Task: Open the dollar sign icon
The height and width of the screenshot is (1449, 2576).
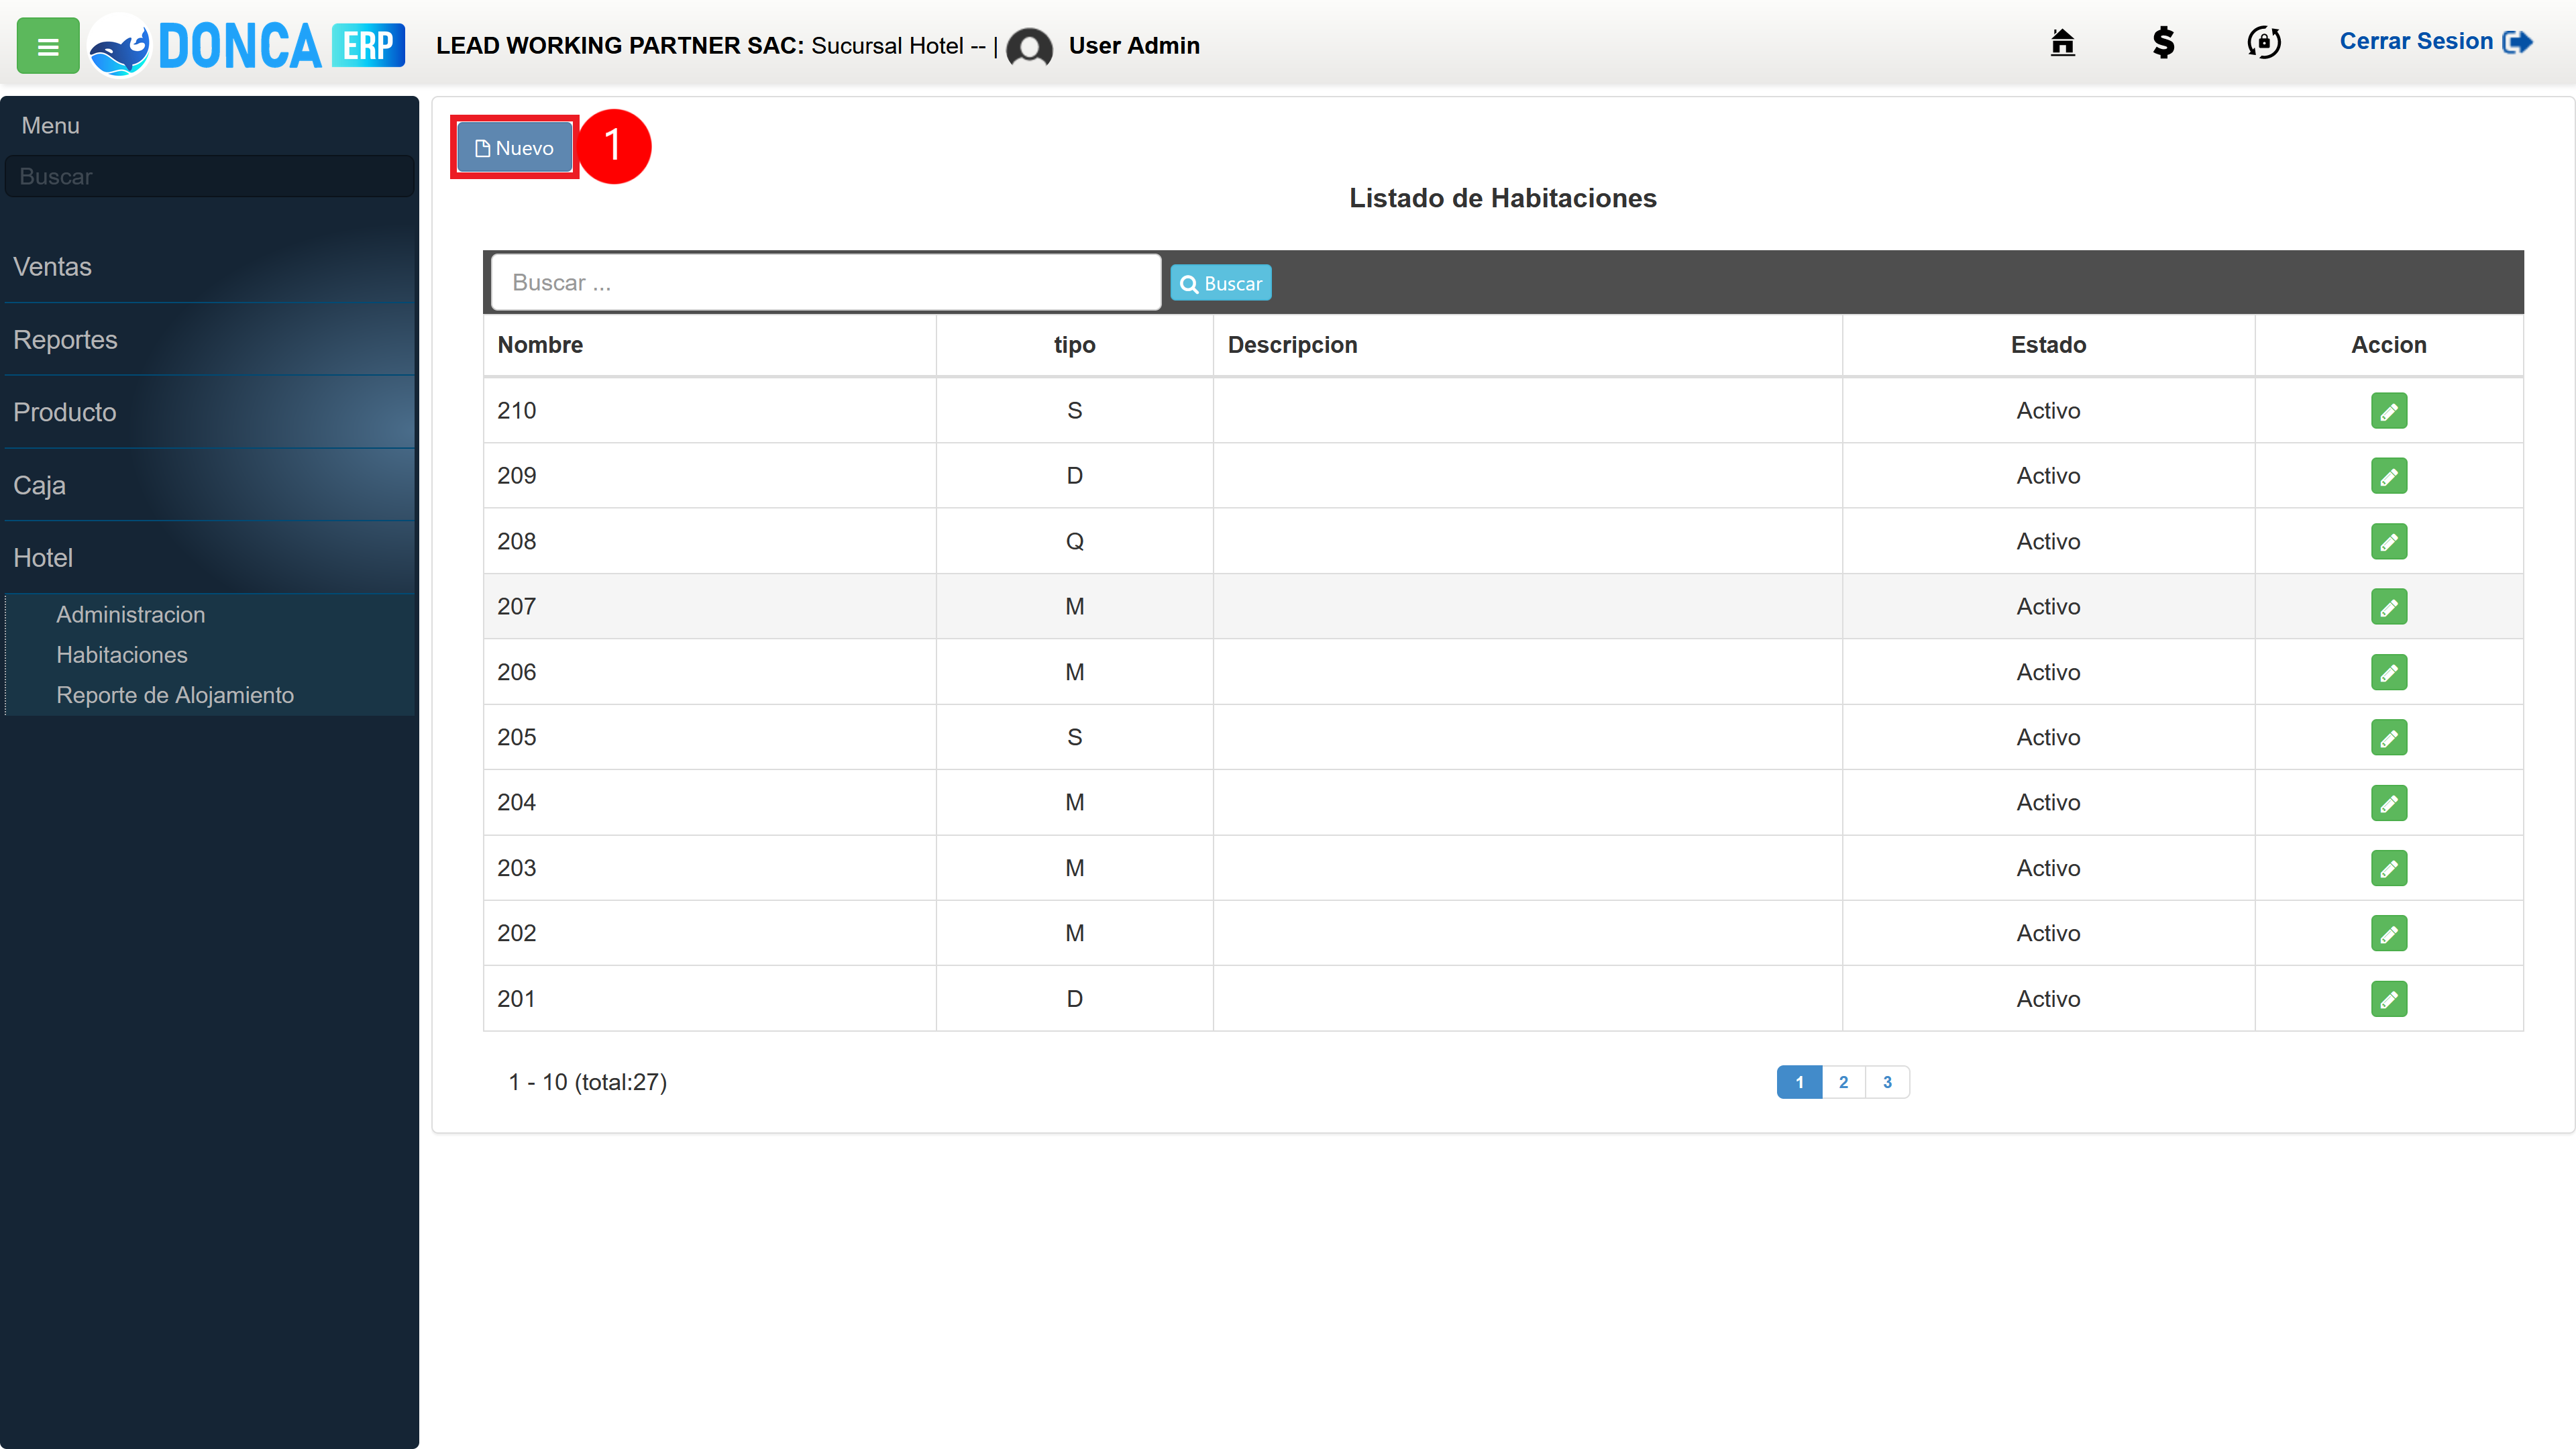Action: coord(2163,42)
